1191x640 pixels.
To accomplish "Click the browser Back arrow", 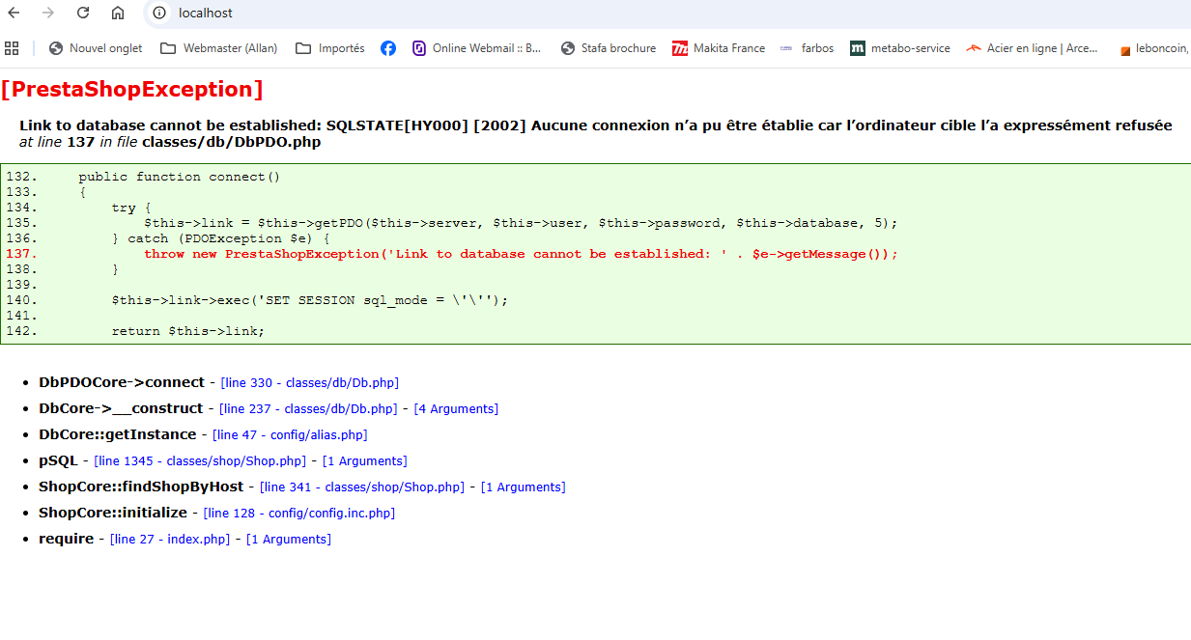I will 14,13.
